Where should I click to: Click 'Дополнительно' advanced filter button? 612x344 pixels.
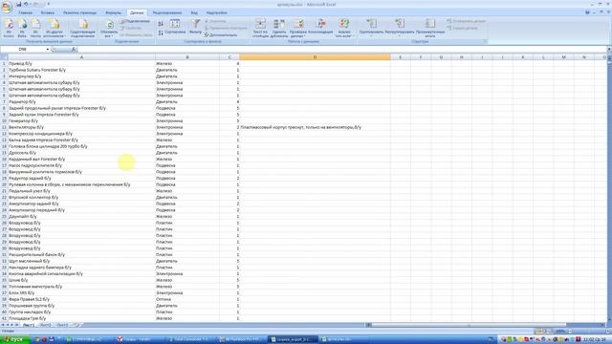221,35
